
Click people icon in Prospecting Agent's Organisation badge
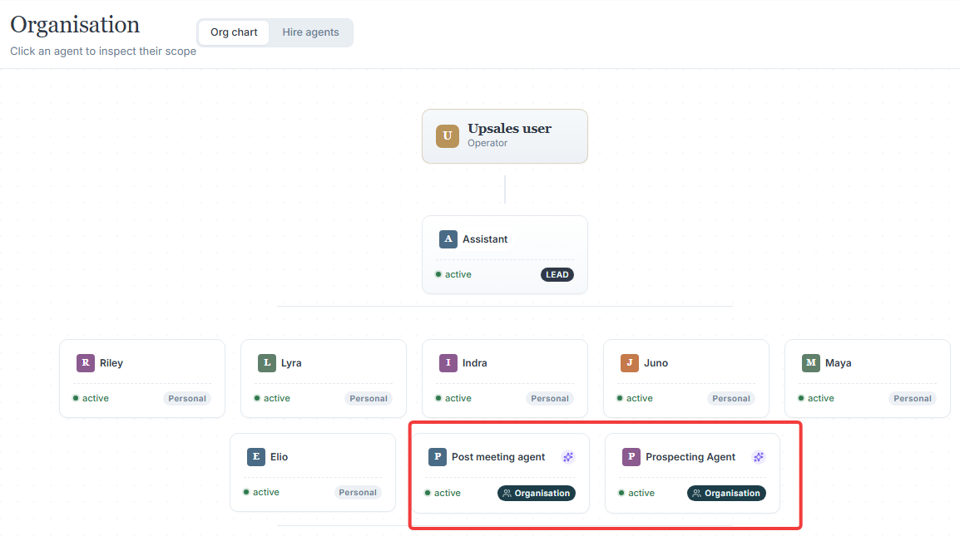(697, 493)
